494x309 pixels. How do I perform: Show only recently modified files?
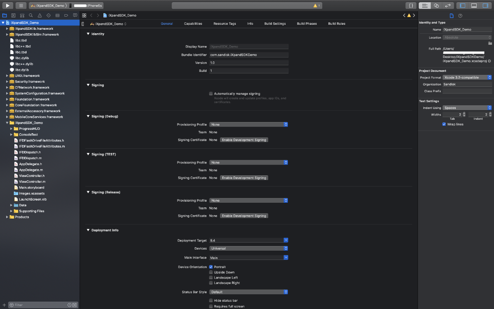click(x=69, y=305)
